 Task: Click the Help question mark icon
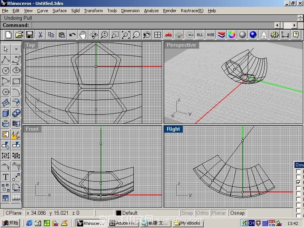click(296, 35)
